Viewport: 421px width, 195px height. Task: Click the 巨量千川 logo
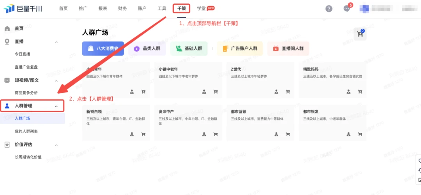(23, 9)
